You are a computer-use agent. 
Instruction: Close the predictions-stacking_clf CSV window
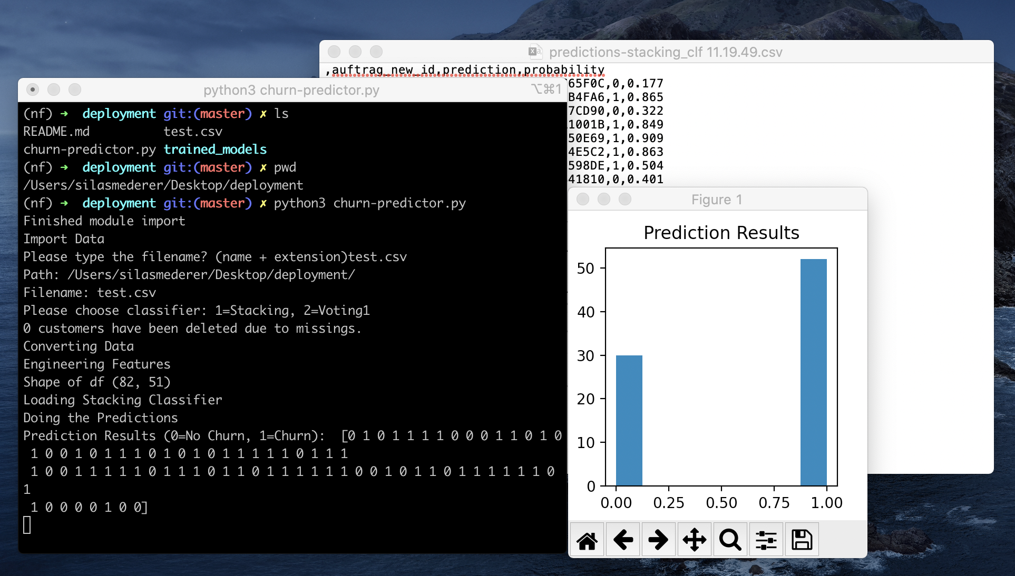tap(334, 52)
